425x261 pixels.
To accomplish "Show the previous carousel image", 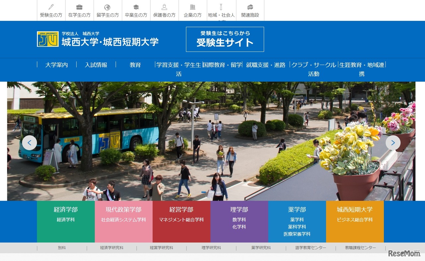I will 30,142.
